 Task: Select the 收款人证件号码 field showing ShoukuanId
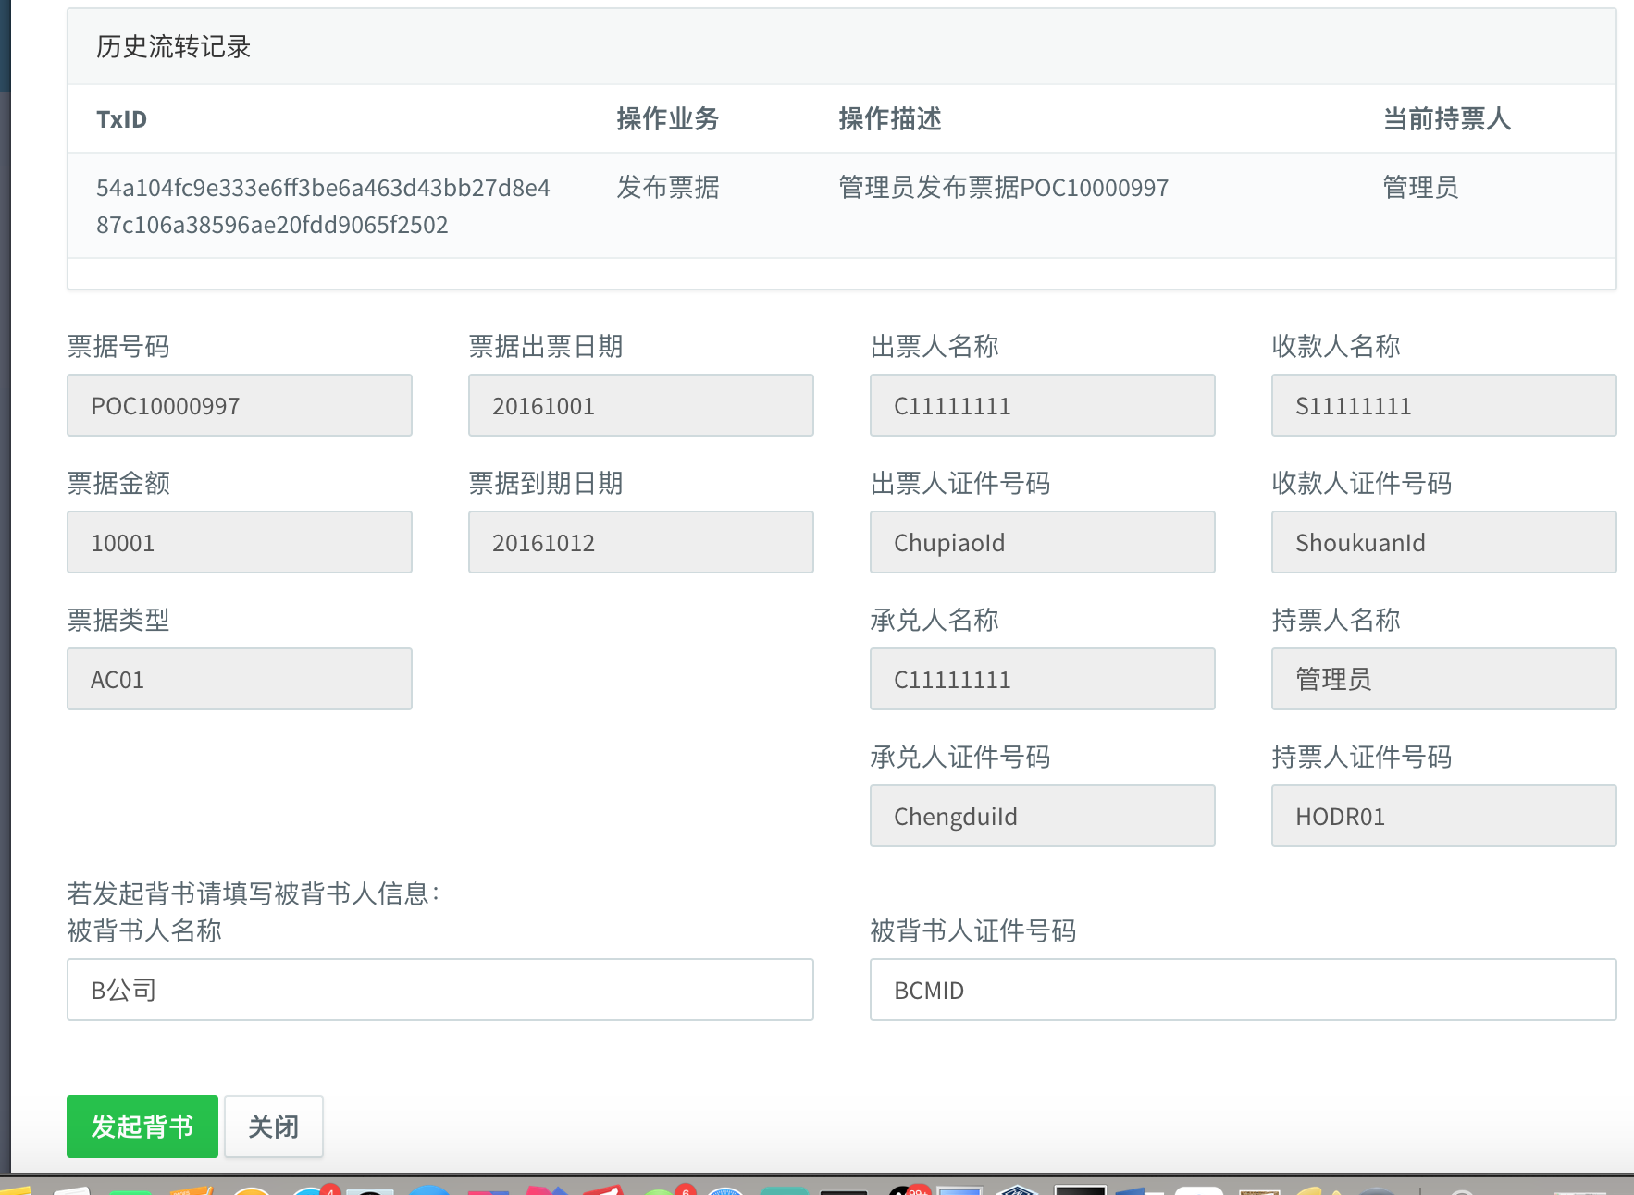(1443, 542)
